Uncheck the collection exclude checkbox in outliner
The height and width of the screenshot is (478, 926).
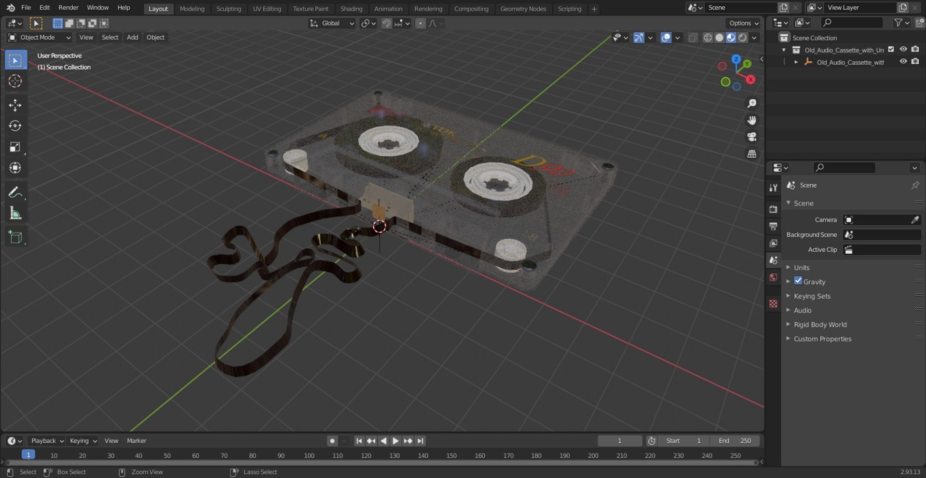coord(891,49)
